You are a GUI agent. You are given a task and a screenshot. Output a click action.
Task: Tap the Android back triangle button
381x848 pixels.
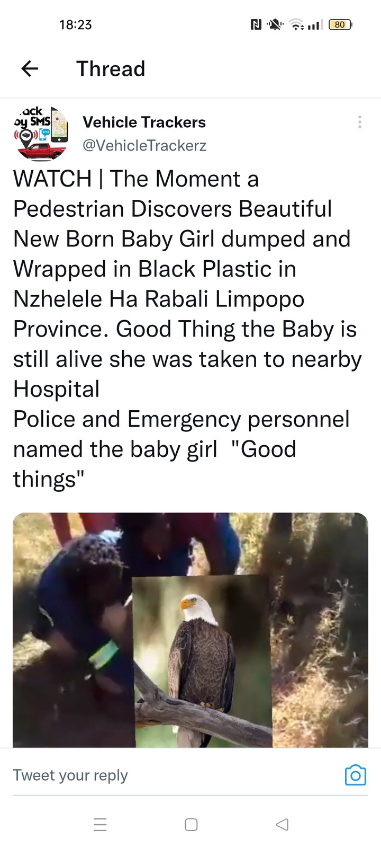pos(283,825)
